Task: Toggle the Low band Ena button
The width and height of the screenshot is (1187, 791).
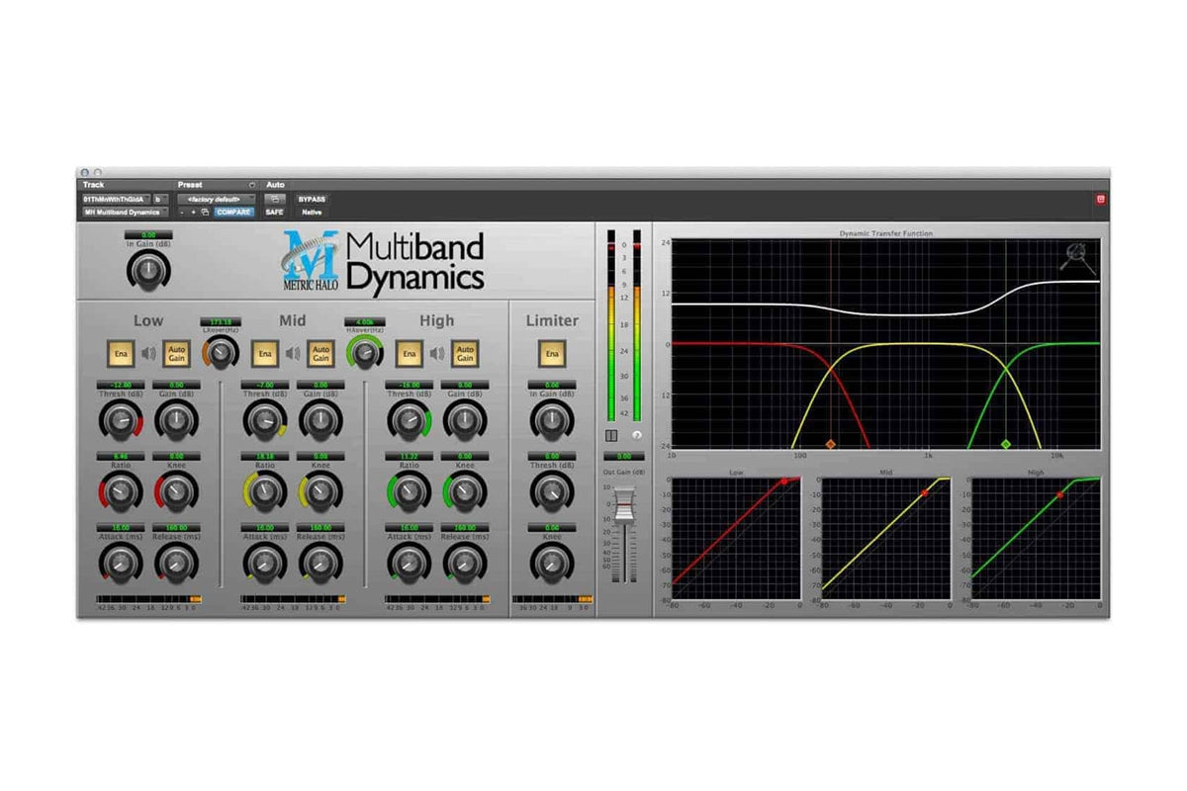Action: pos(119,353)
